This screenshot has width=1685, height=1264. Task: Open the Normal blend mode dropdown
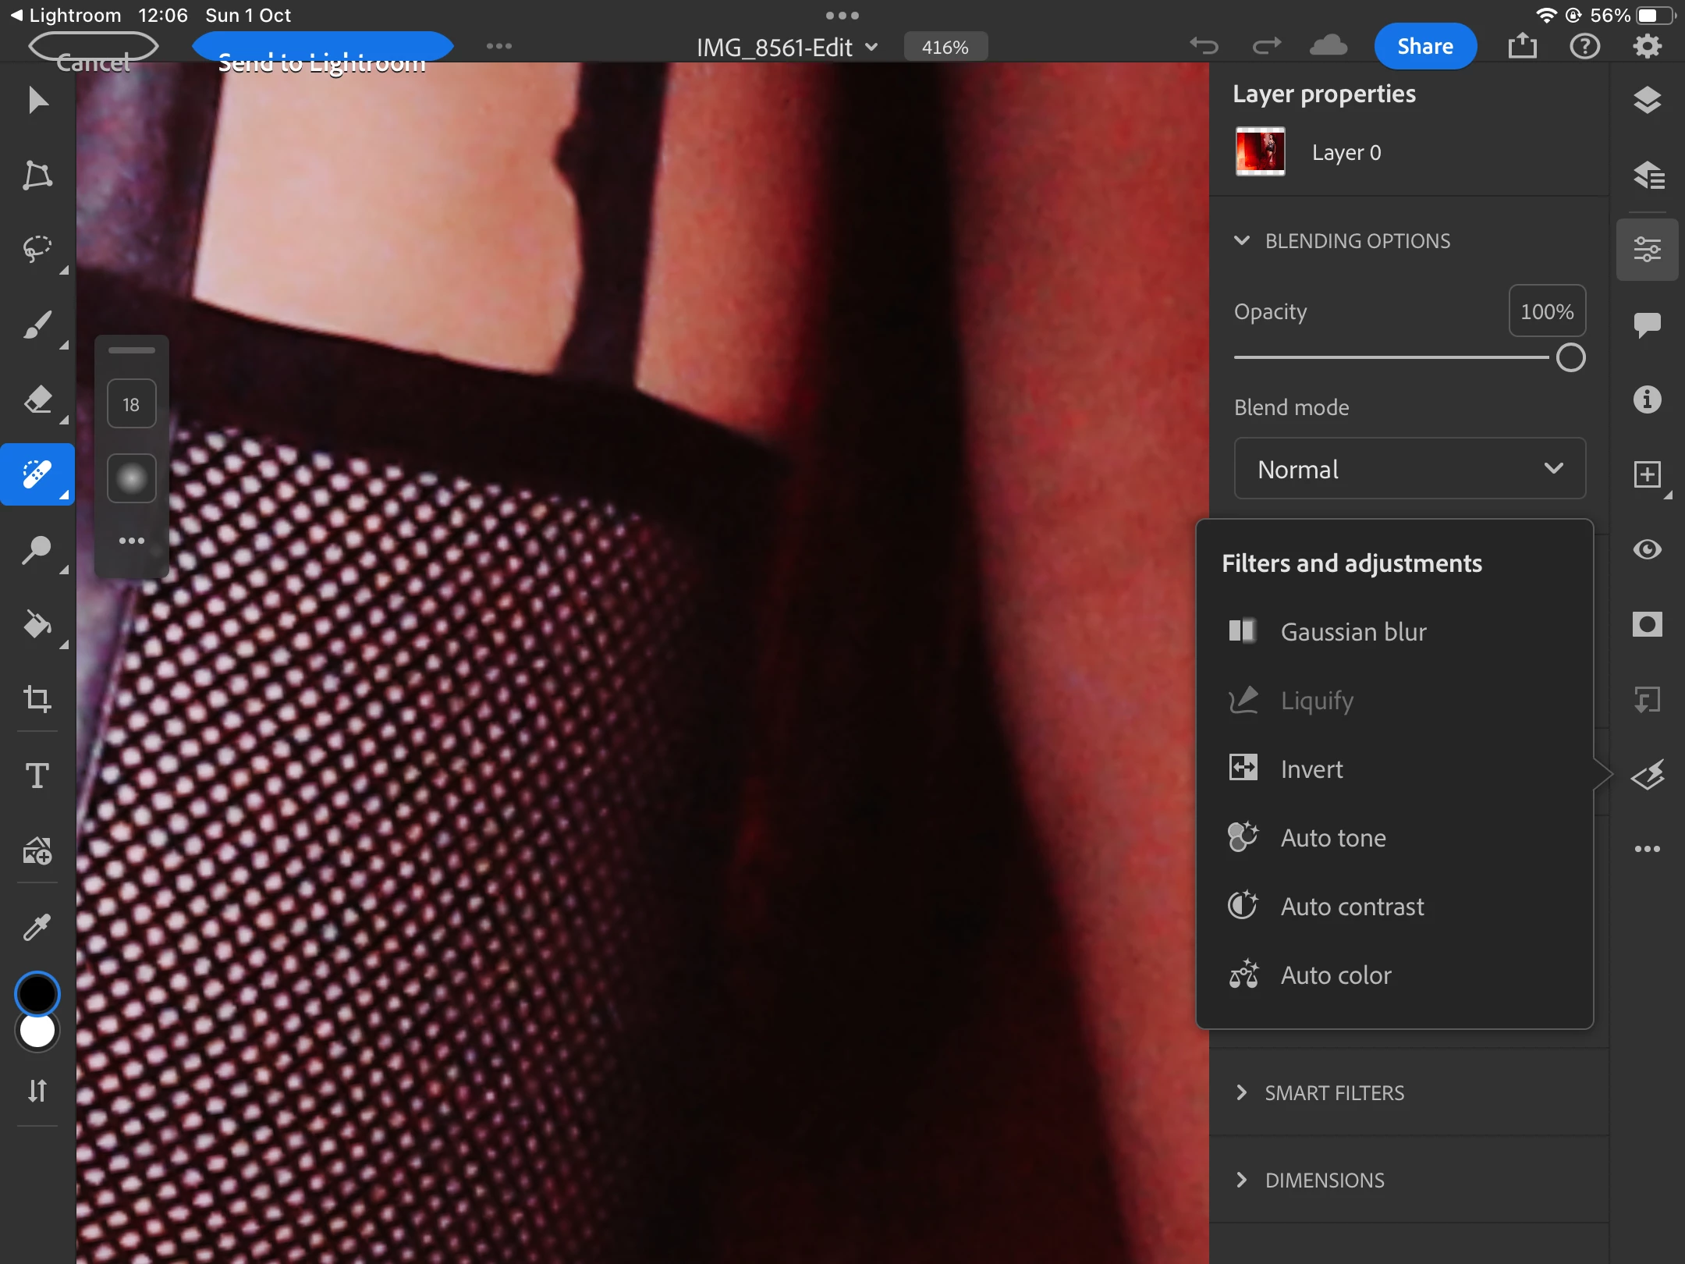(x=1409, y=469)
